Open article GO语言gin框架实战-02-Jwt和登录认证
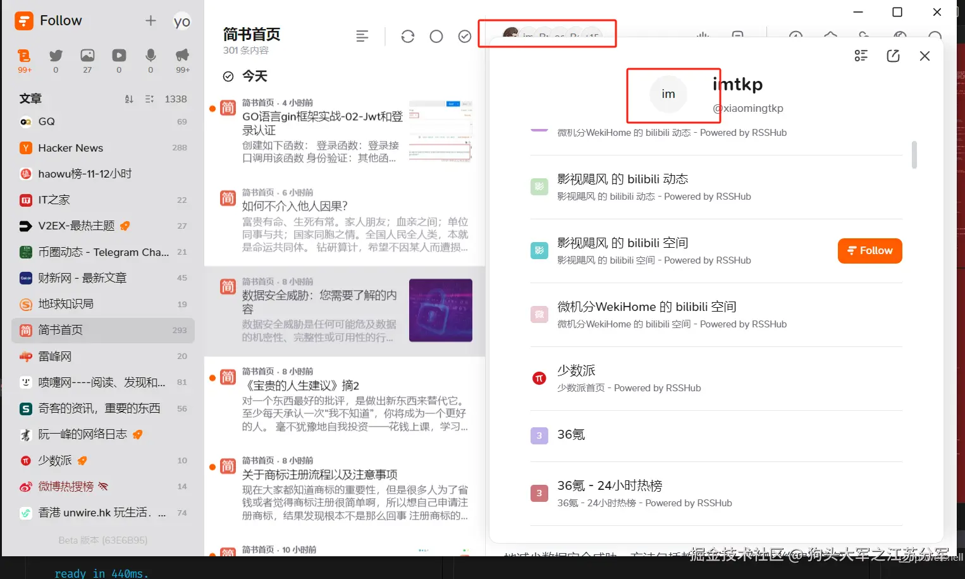965x579 pixels. coord(345,132)
